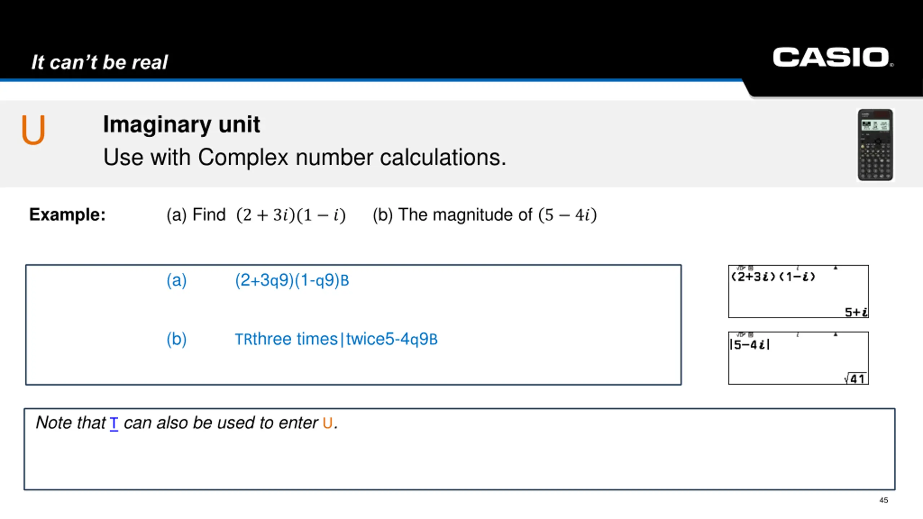Viewport: 923px width, 519px height.
Task: Select the Imaginary unit heading
Action: [181, 125]
